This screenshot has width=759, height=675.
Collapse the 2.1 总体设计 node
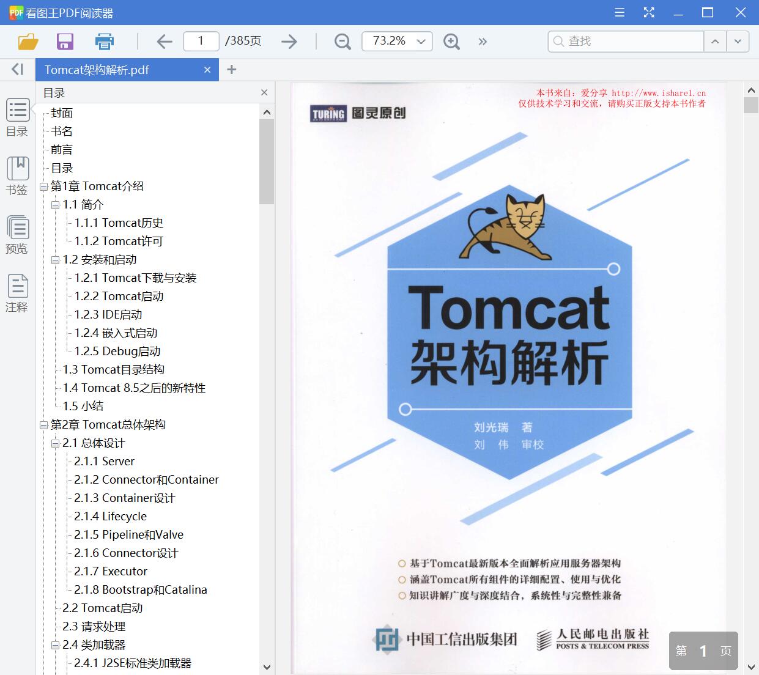click(x=55, y=443)
